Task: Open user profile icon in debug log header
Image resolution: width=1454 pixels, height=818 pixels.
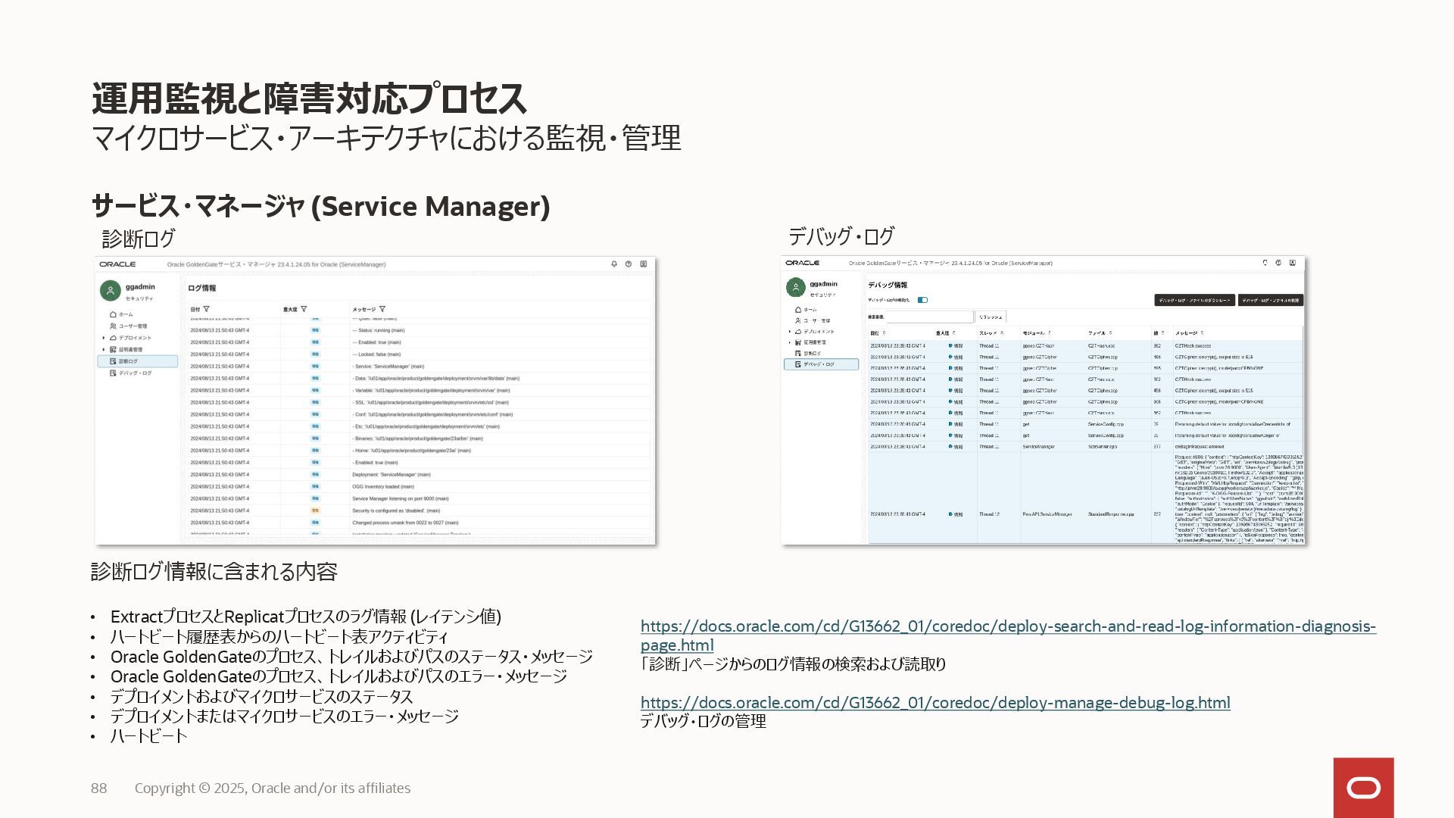Action: pos(1293,263)
